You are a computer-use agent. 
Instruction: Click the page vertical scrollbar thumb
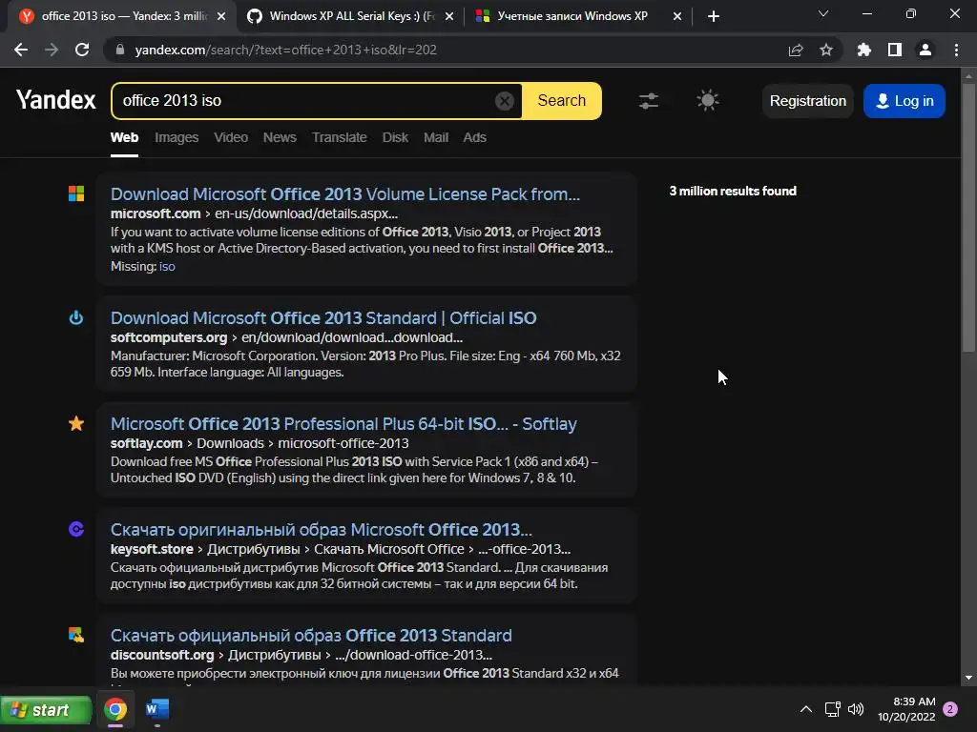coord(968,218)
